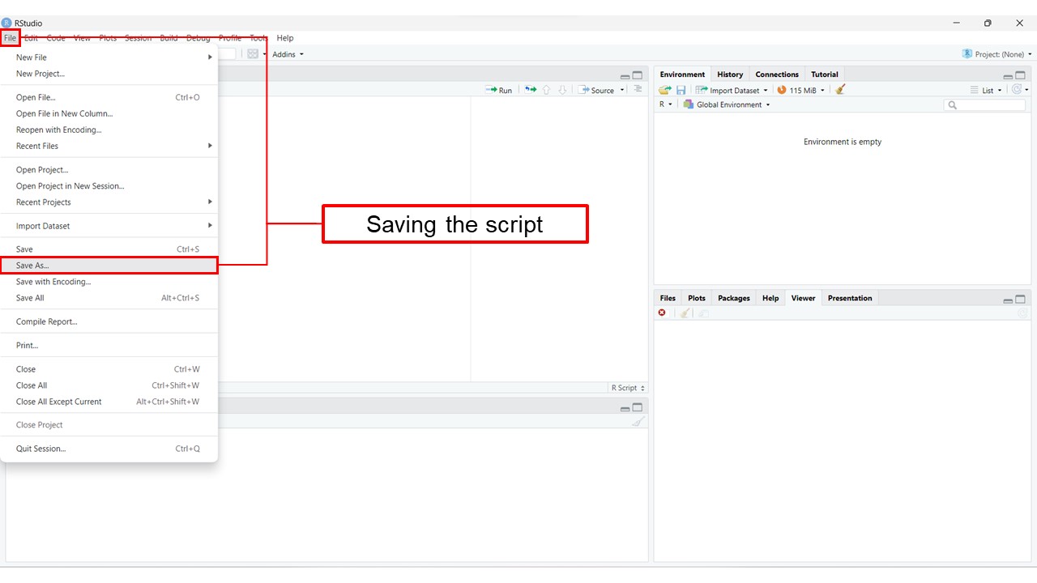Maximize the Viewer pane

coord(1021,299)
